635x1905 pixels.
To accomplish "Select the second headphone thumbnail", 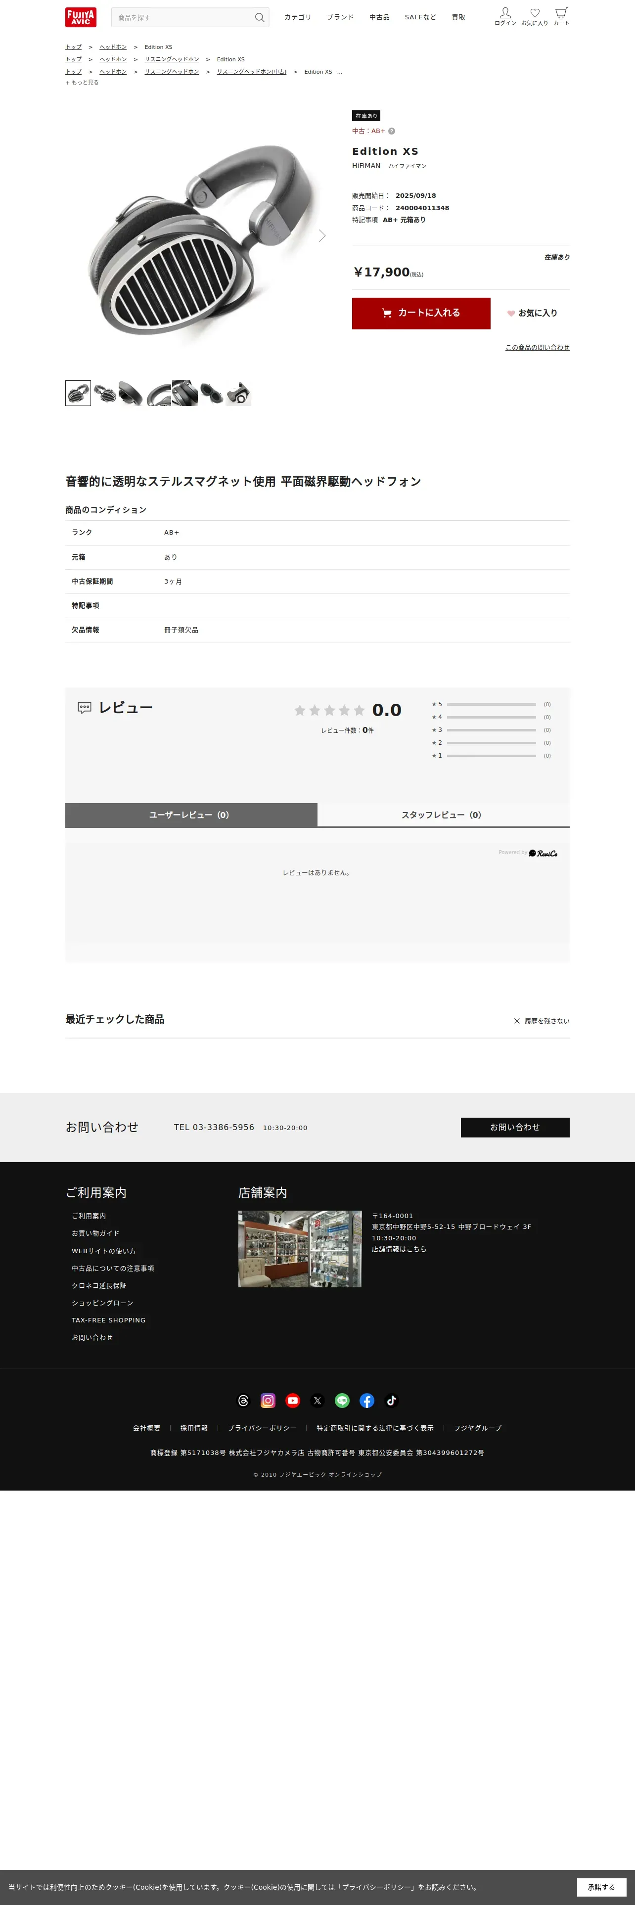I will point(105,394).
